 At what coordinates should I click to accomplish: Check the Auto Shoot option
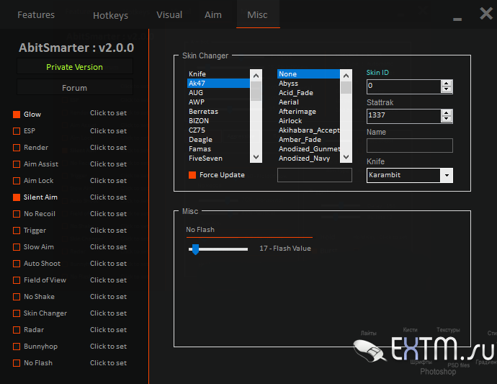(17, 264)
